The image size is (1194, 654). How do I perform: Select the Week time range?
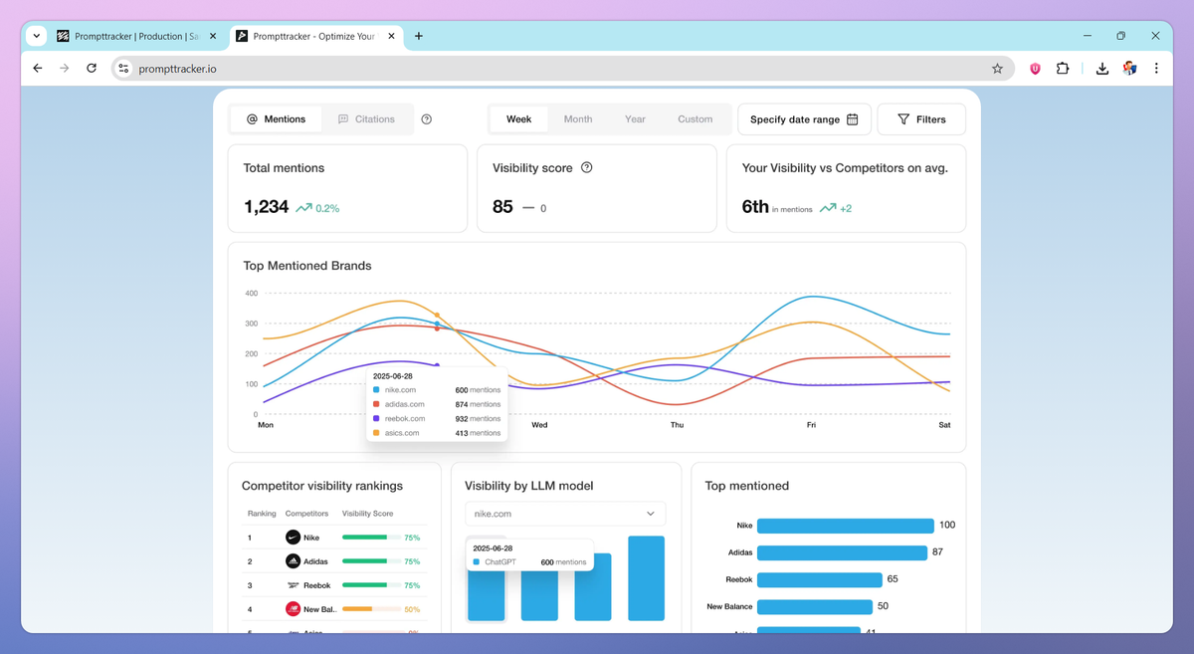pos(519,119)
